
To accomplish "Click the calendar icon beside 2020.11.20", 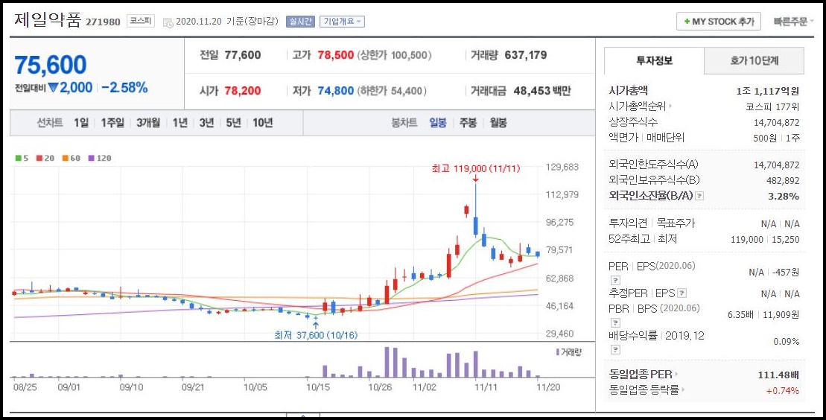I will [x=168, y=22].
